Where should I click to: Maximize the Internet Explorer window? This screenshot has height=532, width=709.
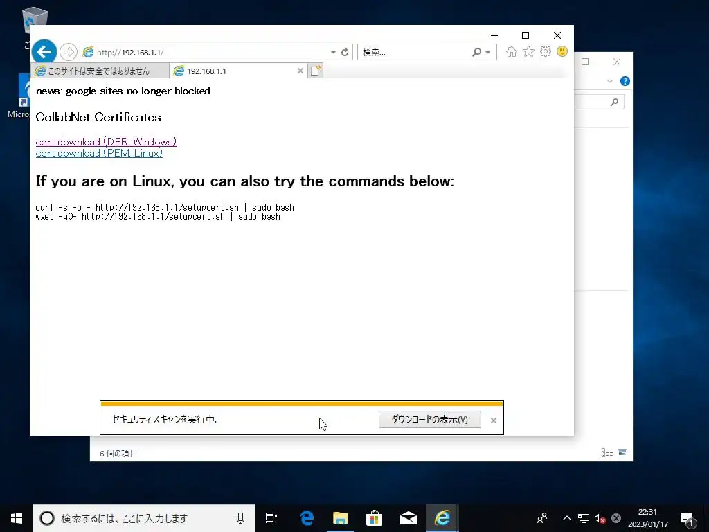(x=526, y=35)
